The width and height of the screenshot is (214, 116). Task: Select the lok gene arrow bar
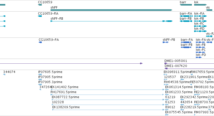point(200,5)
